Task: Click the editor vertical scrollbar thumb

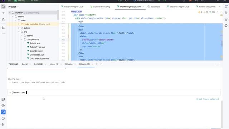Action: (x=222, y=43)
